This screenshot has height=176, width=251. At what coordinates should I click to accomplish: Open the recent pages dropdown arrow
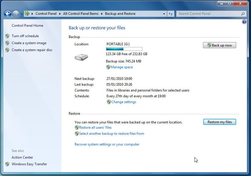tap(22, 14)
